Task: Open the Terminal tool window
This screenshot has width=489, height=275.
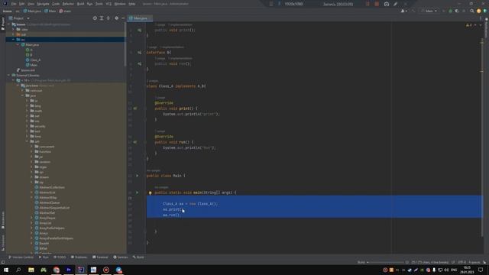Action: (x=100, y=257)
